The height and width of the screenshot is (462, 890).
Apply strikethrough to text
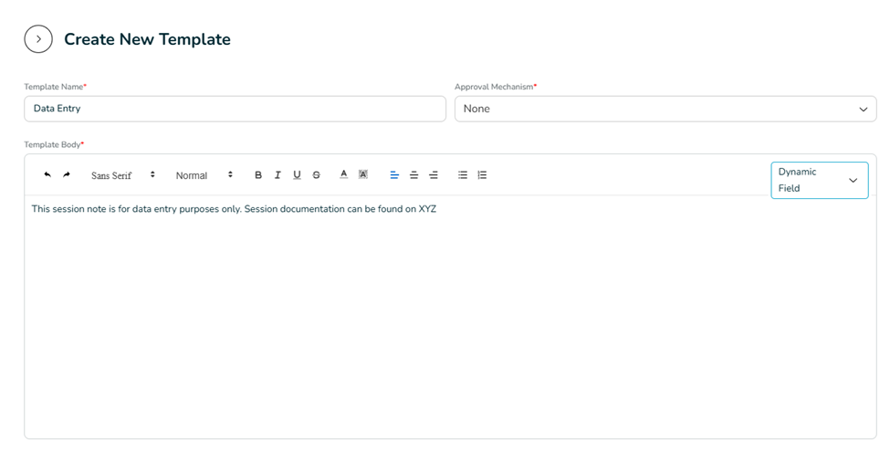tap(317, 175)
